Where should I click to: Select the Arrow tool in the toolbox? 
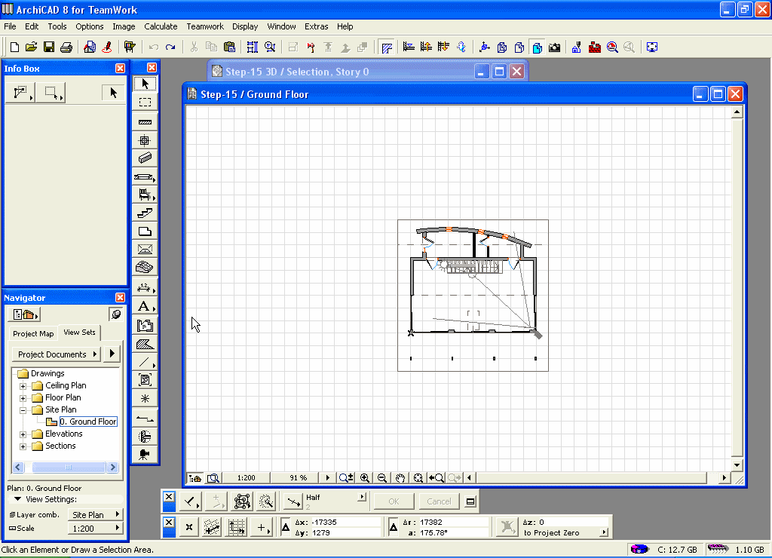(x=145, y=84)
